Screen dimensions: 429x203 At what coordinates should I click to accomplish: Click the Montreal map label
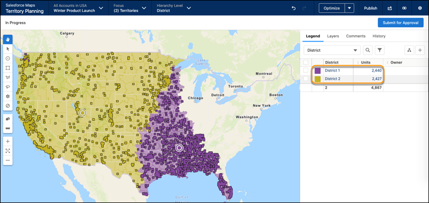(x=264, y=74)
